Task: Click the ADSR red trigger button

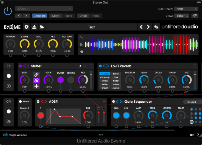Action: (x=41, y=115)
